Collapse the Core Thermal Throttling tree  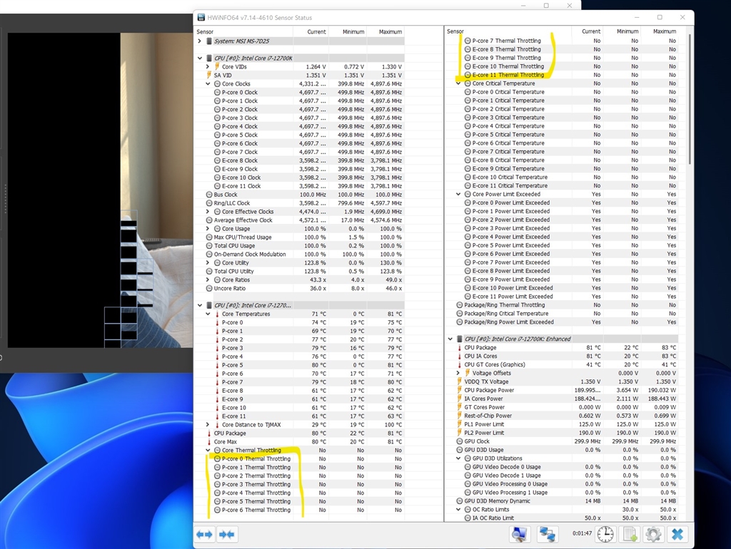point(208,451)
